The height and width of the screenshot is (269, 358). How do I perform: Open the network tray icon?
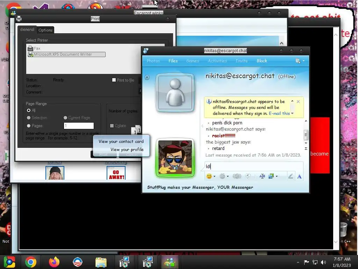pos(315,262)
